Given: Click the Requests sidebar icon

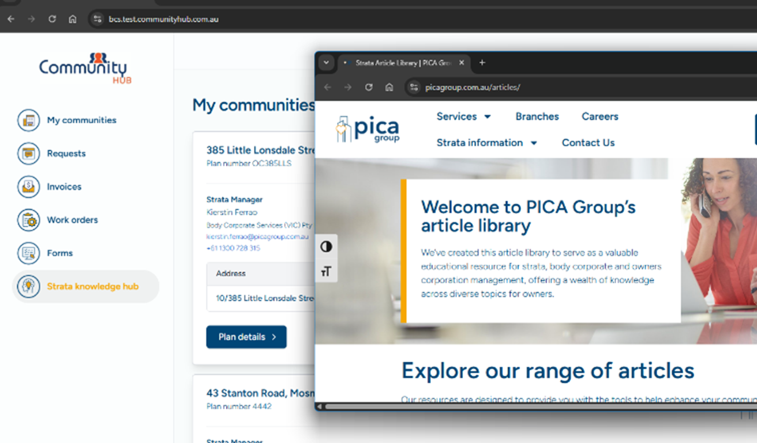Looking at the screenshot, I should [29, 153].
